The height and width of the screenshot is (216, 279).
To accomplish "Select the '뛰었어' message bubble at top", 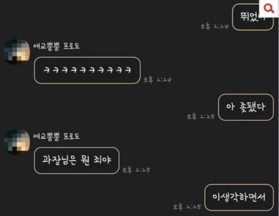I will click(x=253, y=17).
